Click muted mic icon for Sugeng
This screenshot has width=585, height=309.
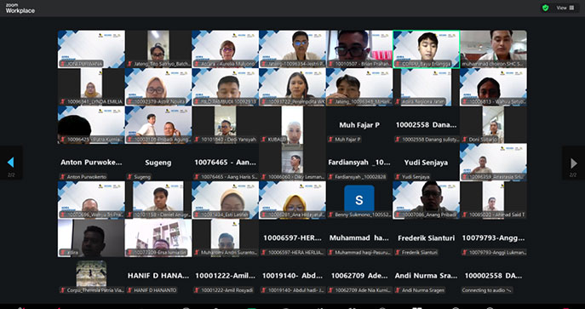129,177
